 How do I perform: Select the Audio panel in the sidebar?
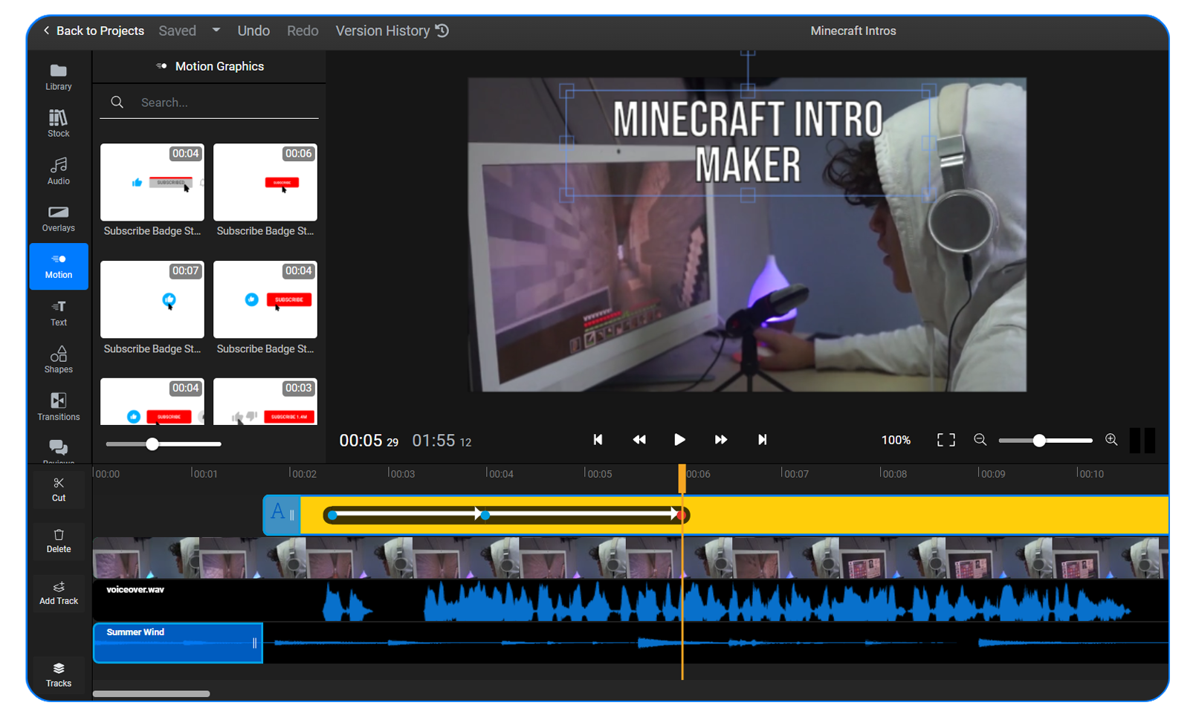pos(58,171)
